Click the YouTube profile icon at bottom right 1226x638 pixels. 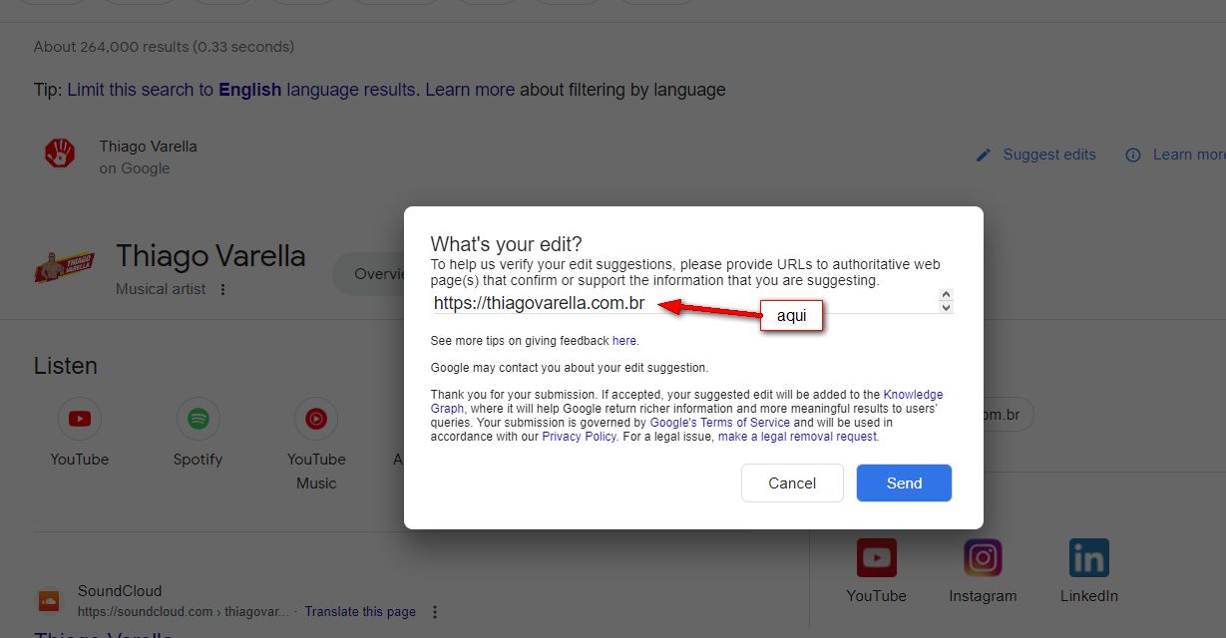coord(877,558)
